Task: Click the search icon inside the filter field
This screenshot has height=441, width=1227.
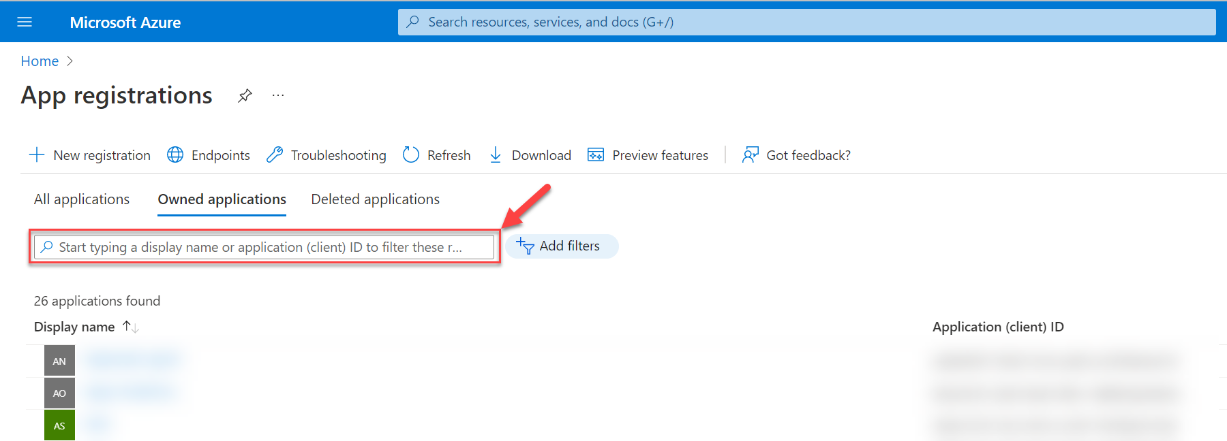Action: coord(46,247)
